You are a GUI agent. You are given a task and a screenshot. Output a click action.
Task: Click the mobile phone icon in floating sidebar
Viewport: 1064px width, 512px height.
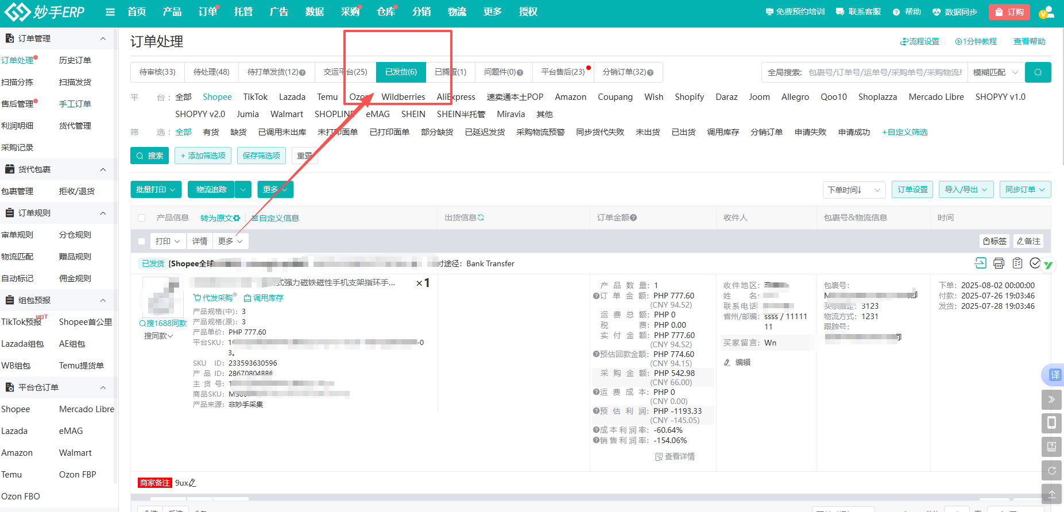(x=1051, y=423)
